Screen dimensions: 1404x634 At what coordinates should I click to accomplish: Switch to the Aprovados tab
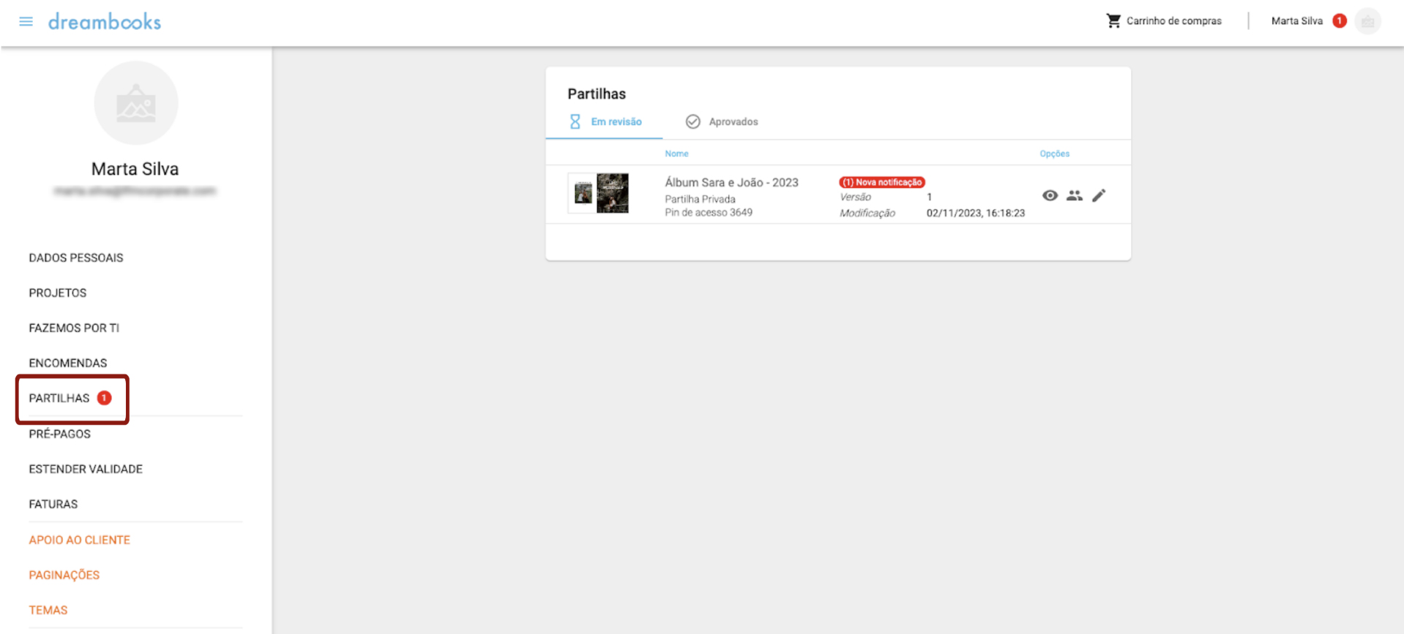point(722,121)
